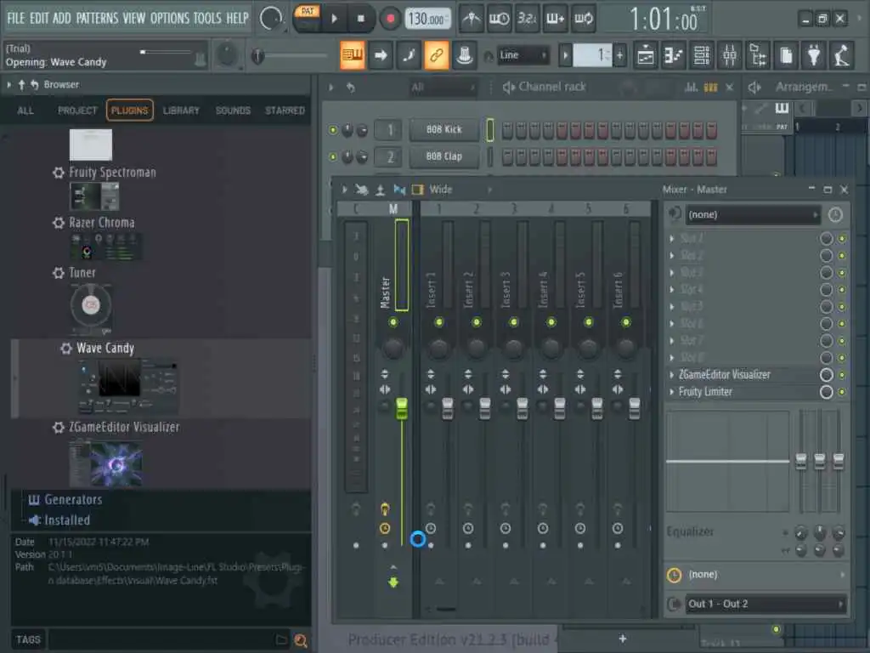This screenshot has width=870, height=653.
Task: Expand the Installed folder
Action: click(66, 520)
